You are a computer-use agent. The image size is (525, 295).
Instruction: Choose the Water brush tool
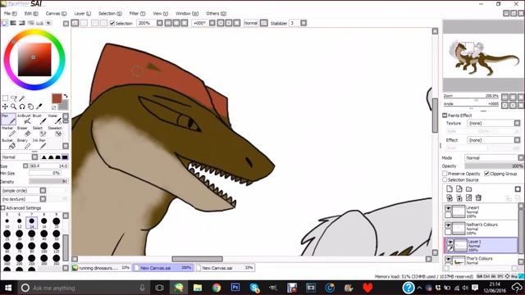(54, 119)
